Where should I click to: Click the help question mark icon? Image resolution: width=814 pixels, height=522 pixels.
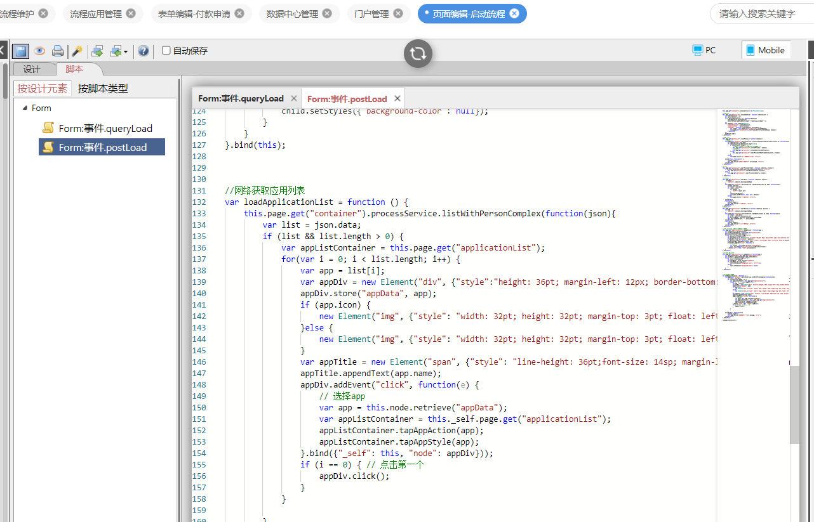[143, 51]
